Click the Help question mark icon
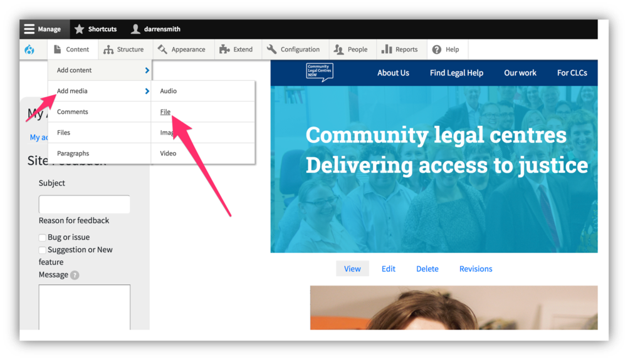The width and height of the screenshot is (628, 360). (437, 49)
